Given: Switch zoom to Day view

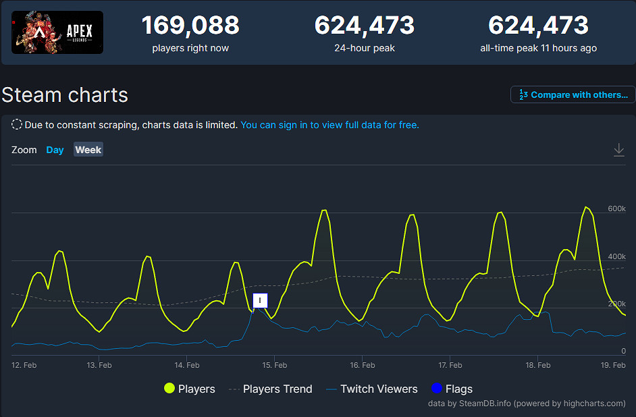Looking at the screenshot, I should pyautogui.click(x=55, y=150).
